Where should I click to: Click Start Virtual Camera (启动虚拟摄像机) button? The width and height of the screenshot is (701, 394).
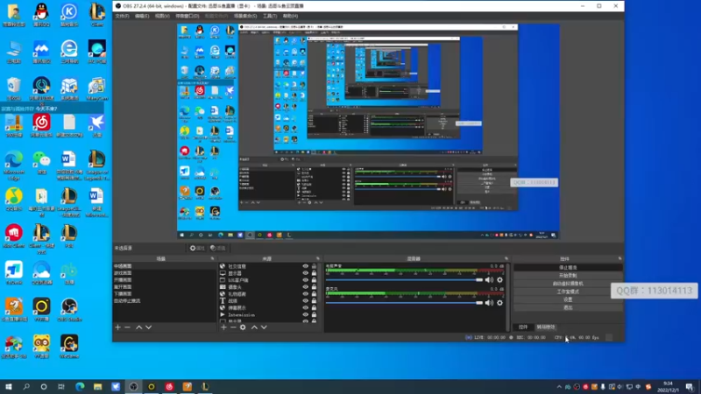pyautogui.click(x=568, y=284)
